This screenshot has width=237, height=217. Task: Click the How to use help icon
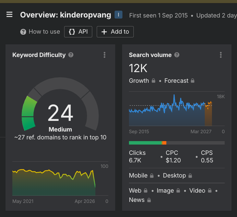click(x=23, y=32)
